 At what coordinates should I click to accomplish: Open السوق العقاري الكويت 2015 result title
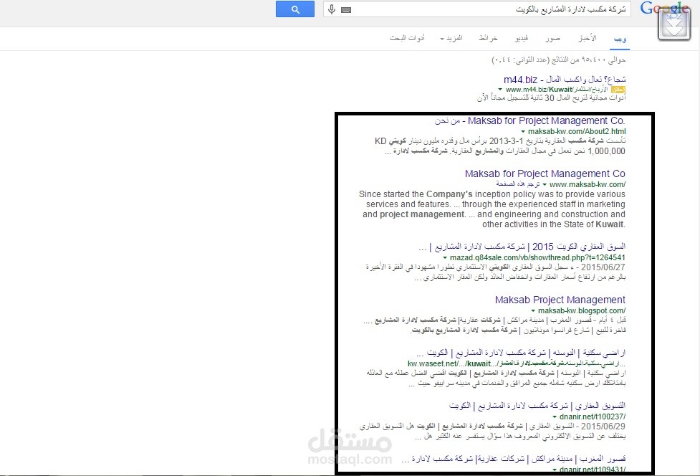pos(522,247)
